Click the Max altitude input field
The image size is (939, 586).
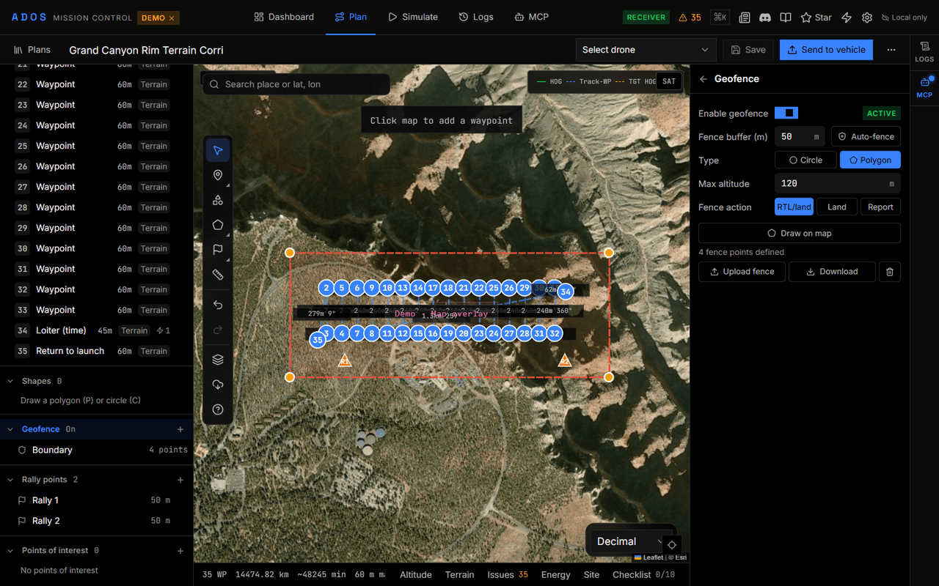838,183
